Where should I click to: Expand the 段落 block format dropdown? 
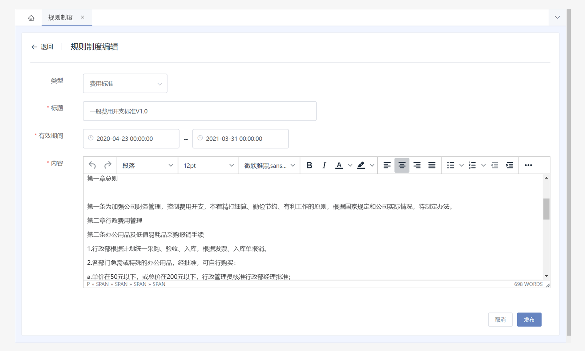(147, 165)
